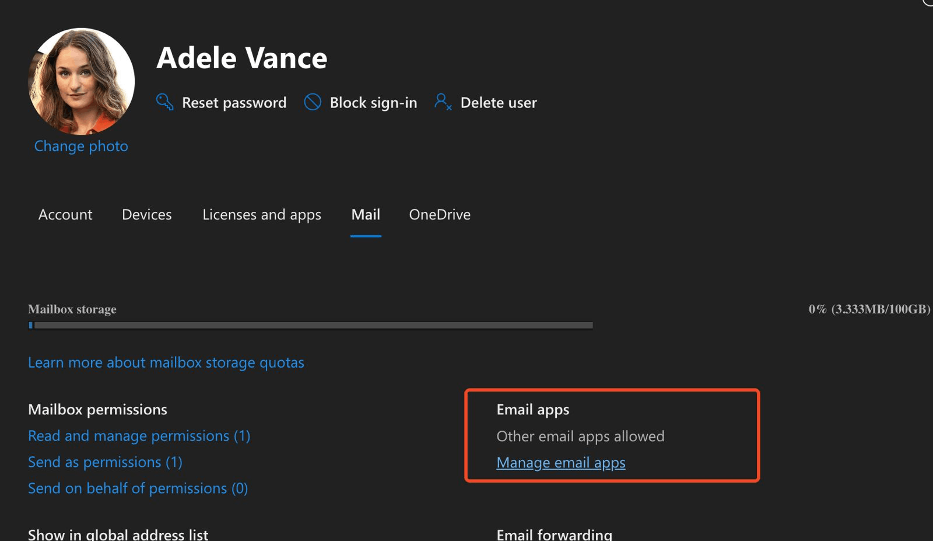This screenshot has width=933, height=541.
Task: Click the Mailbox storage usage bar
Action: point(311,325)
